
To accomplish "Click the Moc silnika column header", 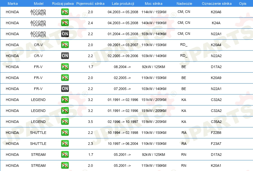I will (154, 4).
